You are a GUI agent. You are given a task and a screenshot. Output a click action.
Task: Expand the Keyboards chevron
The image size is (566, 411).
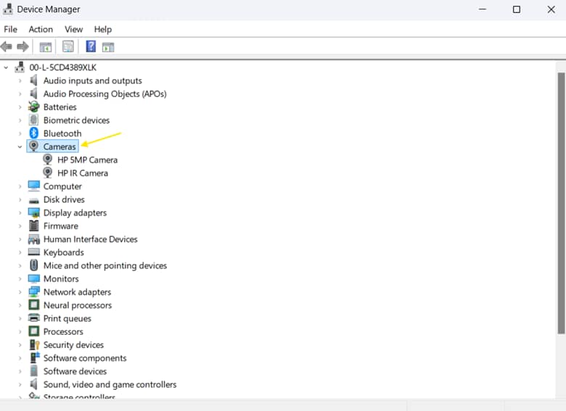[x=20, y=252]
